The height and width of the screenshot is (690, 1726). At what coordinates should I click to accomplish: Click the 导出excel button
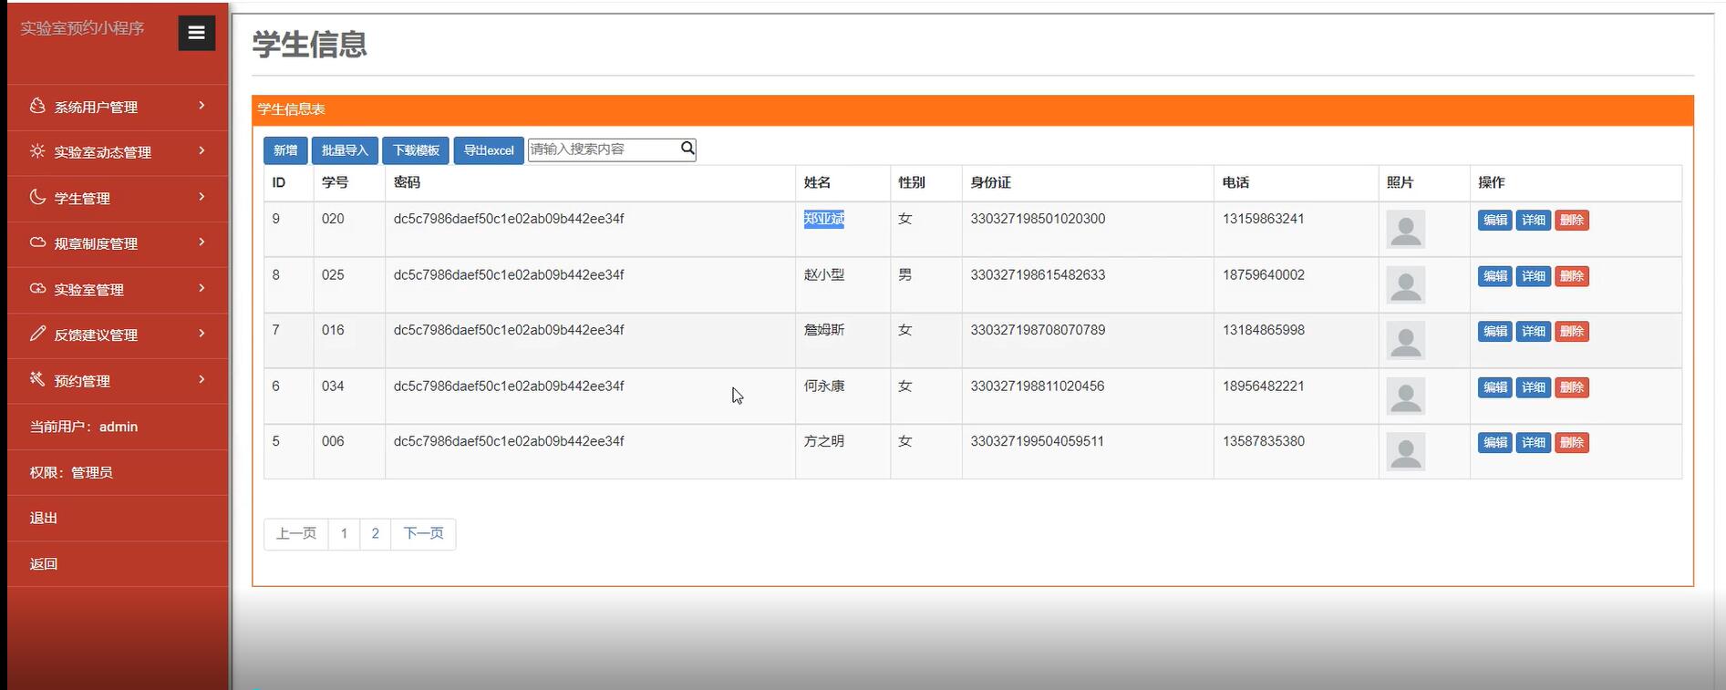point(489,150)
